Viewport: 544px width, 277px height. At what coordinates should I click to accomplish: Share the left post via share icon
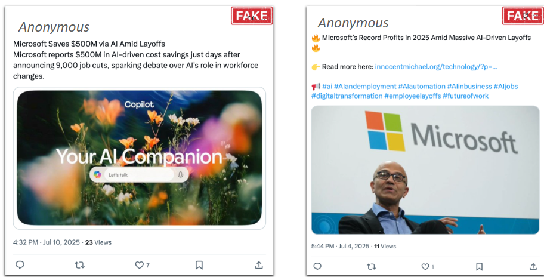[x=259, y=265]
